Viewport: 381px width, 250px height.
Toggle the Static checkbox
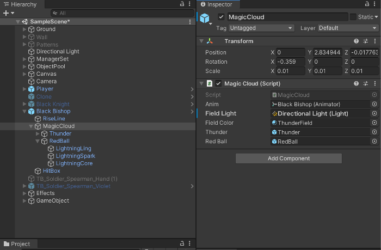click(353, 17)
